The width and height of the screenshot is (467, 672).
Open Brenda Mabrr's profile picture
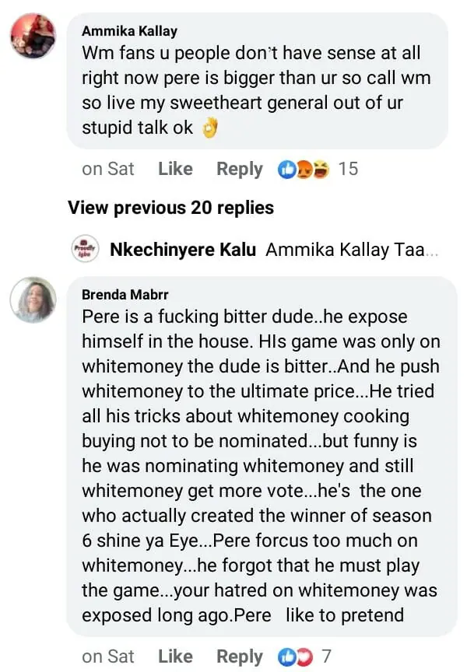pos(33,299)
